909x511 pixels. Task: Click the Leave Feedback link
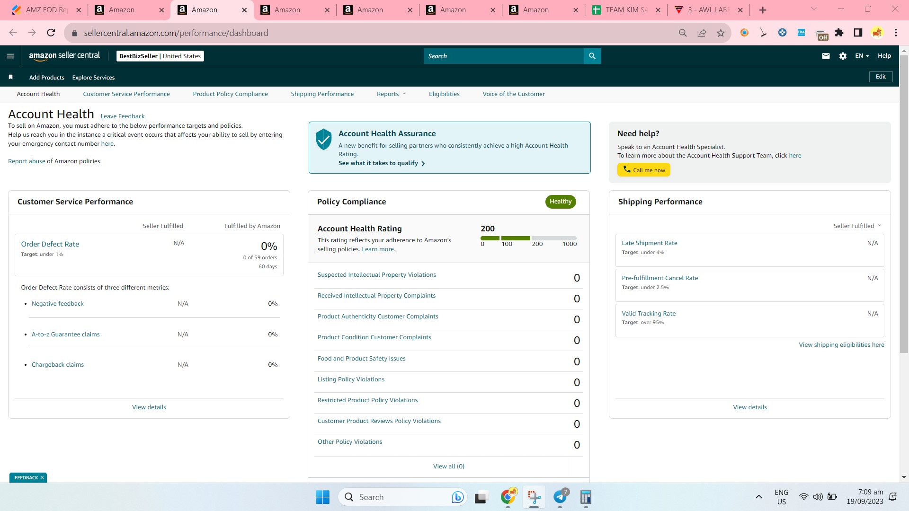(x=123, y=116)
